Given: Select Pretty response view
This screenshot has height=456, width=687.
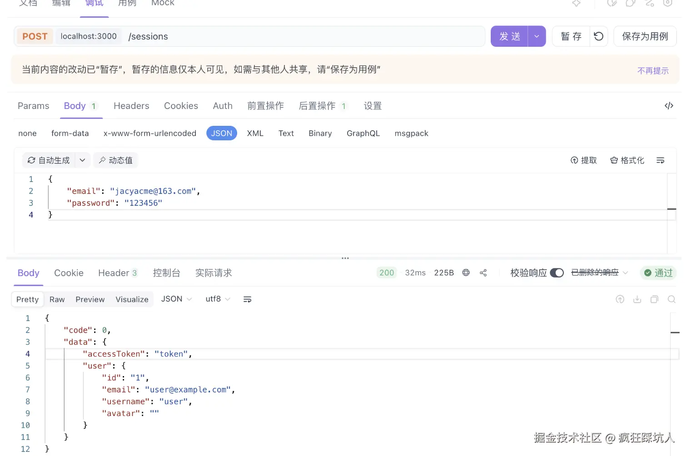Looking at the screenshot, I should 27,299.
